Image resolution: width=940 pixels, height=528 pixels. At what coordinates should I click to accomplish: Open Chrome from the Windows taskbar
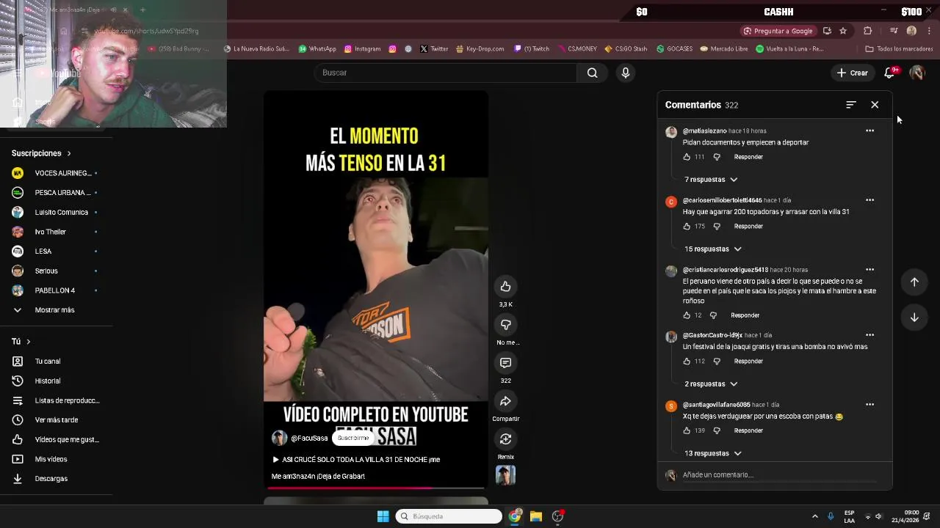tap(515, 516)
